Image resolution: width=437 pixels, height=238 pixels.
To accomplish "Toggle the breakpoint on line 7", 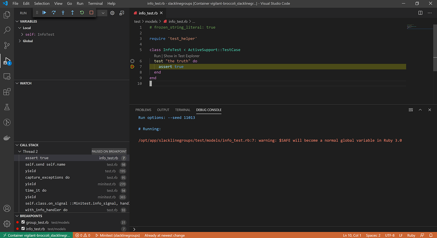I will (132, 66).
